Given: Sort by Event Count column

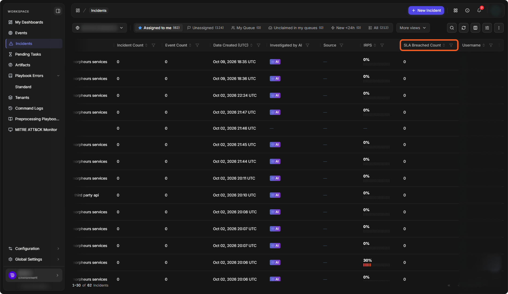Looking at the screenshot, I should pyautogui.click(x=190, y=45).
